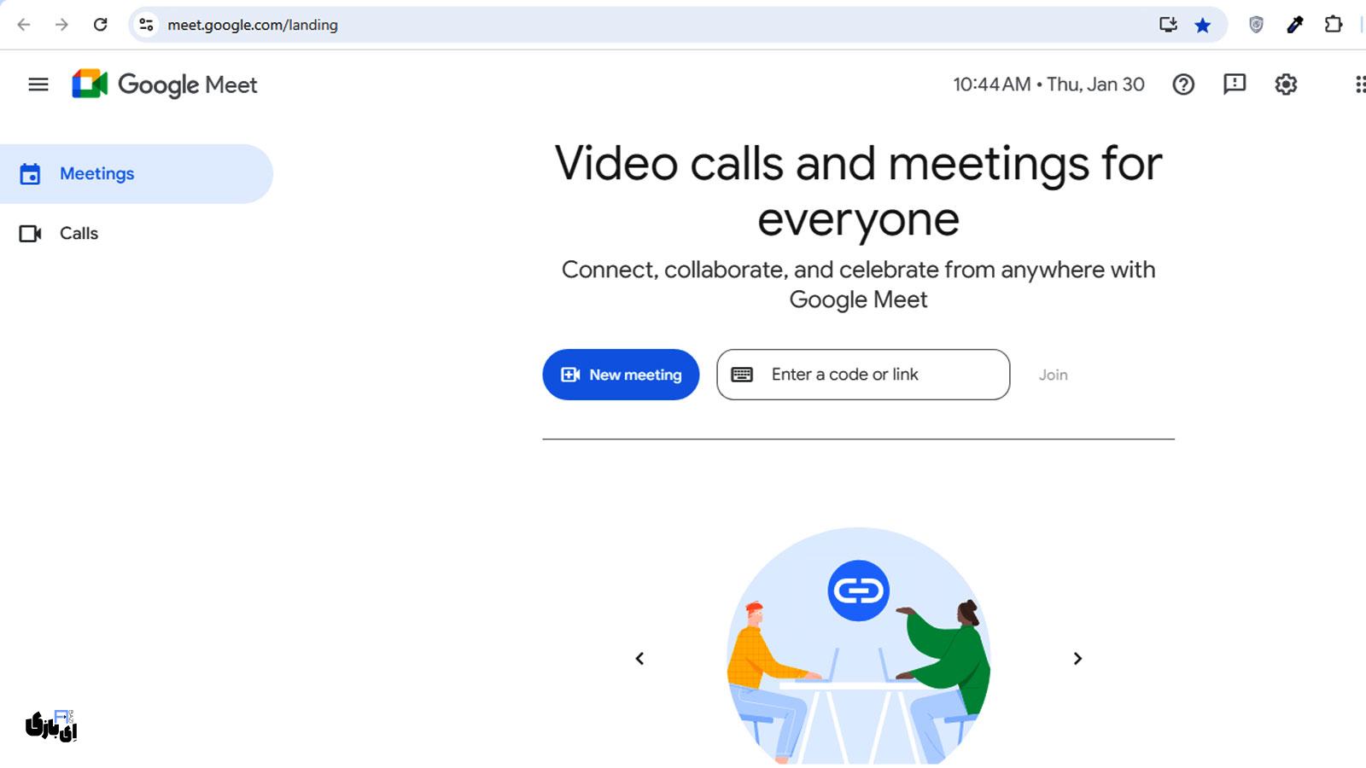This screenshot has height=768, width=1366.
Task: Open Settings gear icon
Action: (1286, 84)
